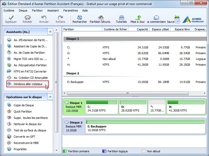Click the Rétablir toolbar icon
209x156 pixels.
27,18
